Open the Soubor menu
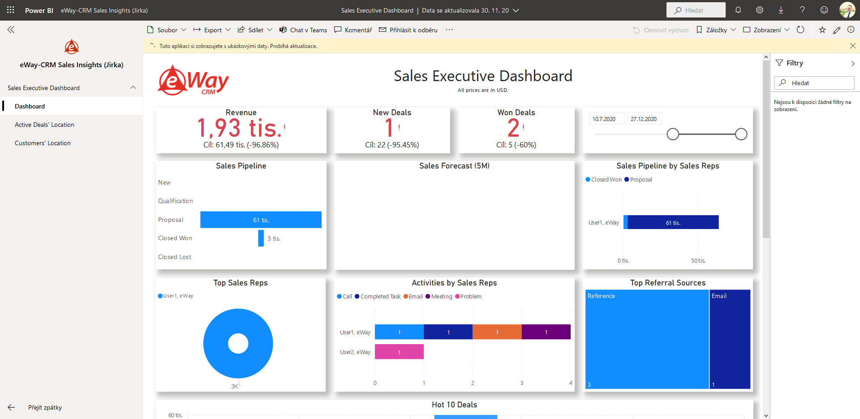This screenshot has height=419, width=860. (167, 30)
